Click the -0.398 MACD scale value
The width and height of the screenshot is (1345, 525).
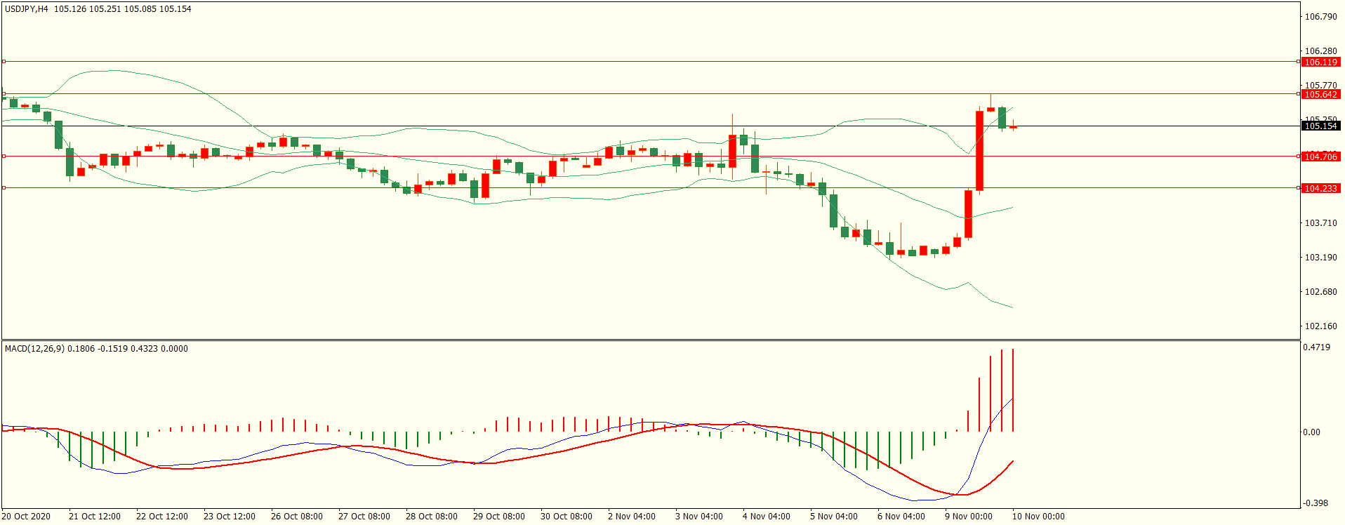tap(1316, 503)
